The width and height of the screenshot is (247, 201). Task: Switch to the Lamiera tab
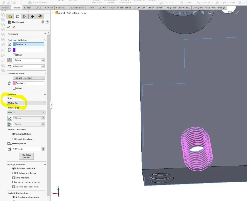tap(49, 8)
